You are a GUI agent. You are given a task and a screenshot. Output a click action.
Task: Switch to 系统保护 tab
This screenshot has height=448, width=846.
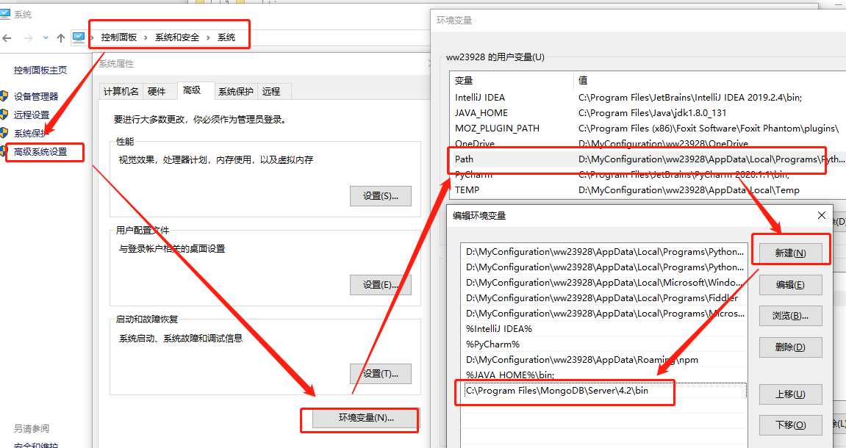click(236, 92)
